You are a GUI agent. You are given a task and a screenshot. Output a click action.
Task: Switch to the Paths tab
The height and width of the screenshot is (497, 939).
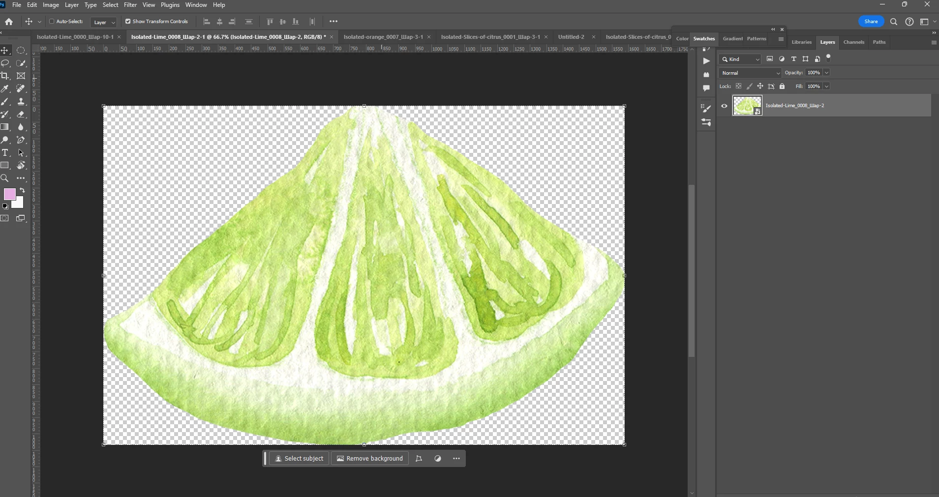click(x=879, y=42)
